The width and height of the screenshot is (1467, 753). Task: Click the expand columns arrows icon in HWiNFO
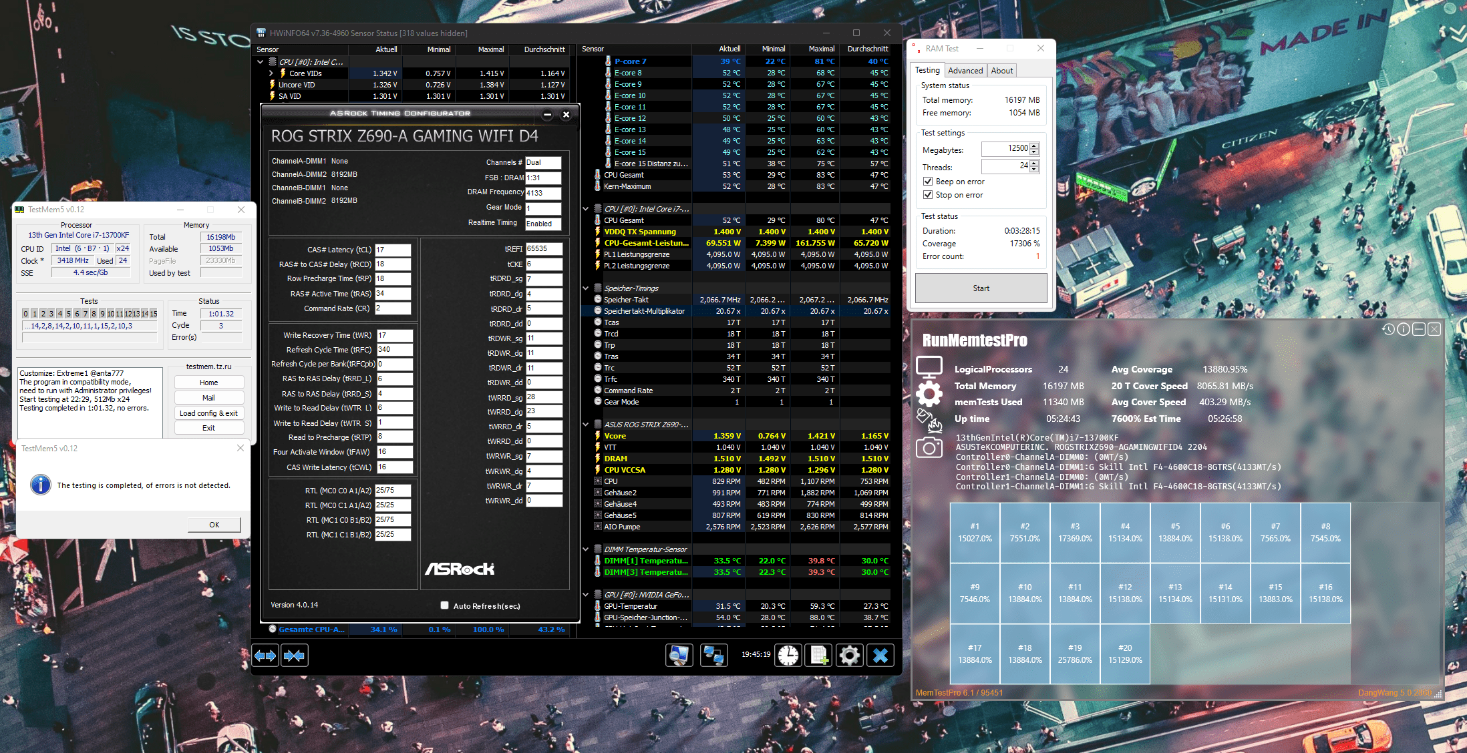tap(265, 656)
